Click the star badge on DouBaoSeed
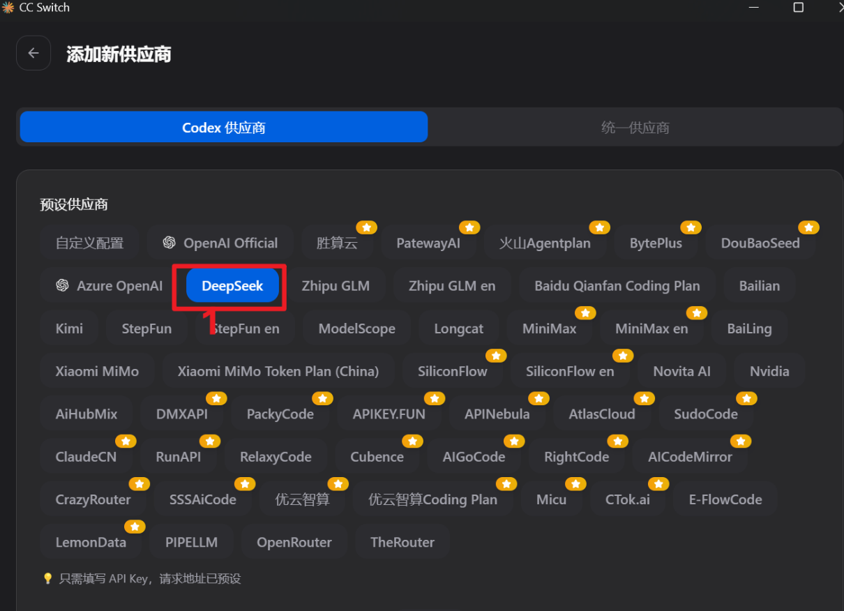This screenshot has height=611, width=844. (x=809, y=227)
